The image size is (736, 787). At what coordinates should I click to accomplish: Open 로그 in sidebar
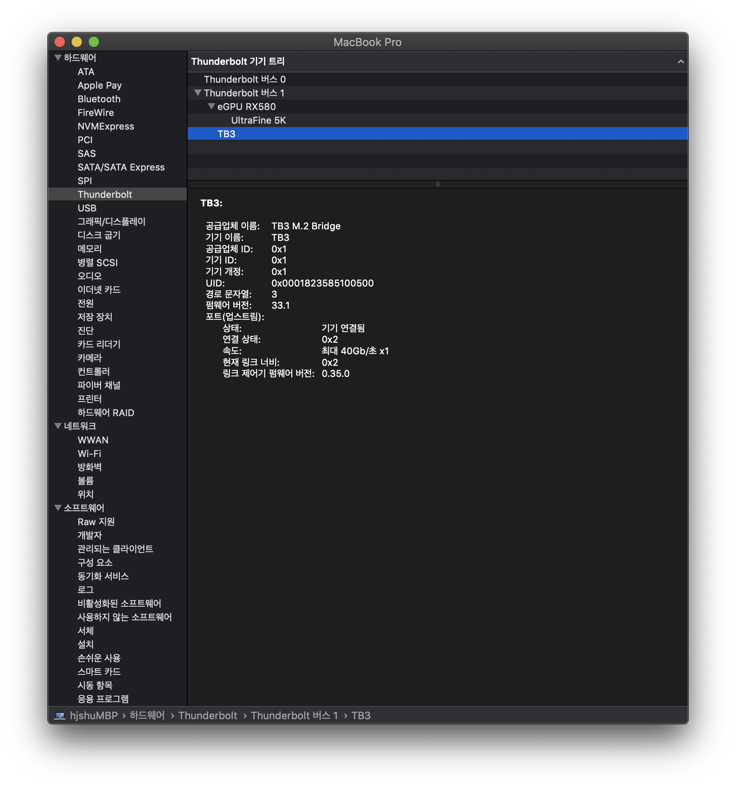coord(86,590)
